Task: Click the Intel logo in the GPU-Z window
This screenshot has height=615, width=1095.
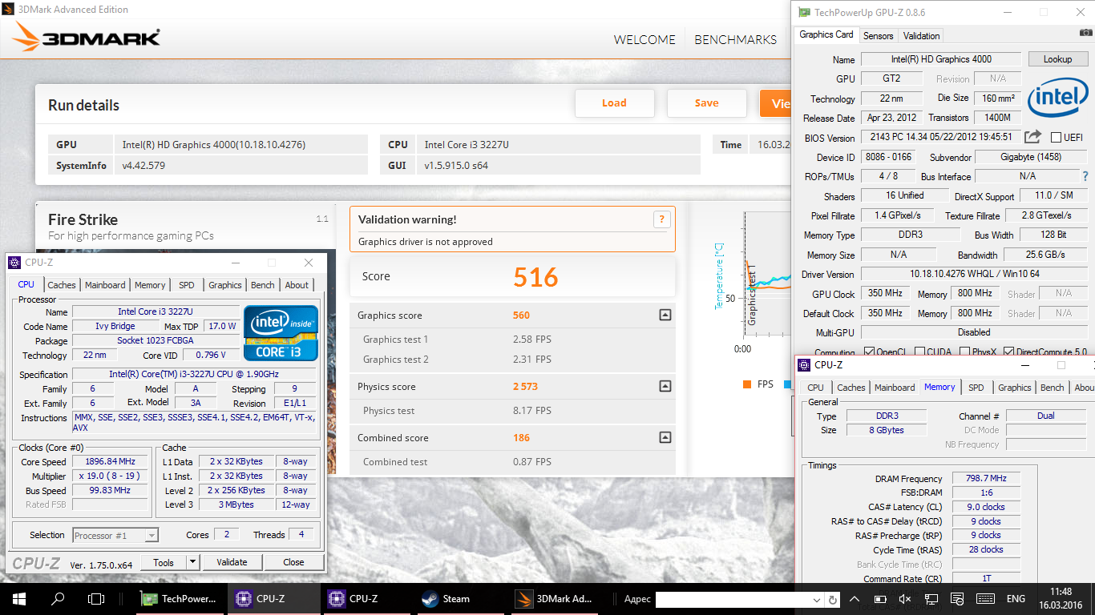Action: [1057, 97]
